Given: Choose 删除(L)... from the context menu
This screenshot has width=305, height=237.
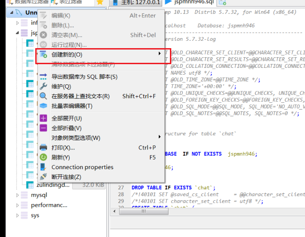Looking at the screenshot, I should [x=101, y=25].
